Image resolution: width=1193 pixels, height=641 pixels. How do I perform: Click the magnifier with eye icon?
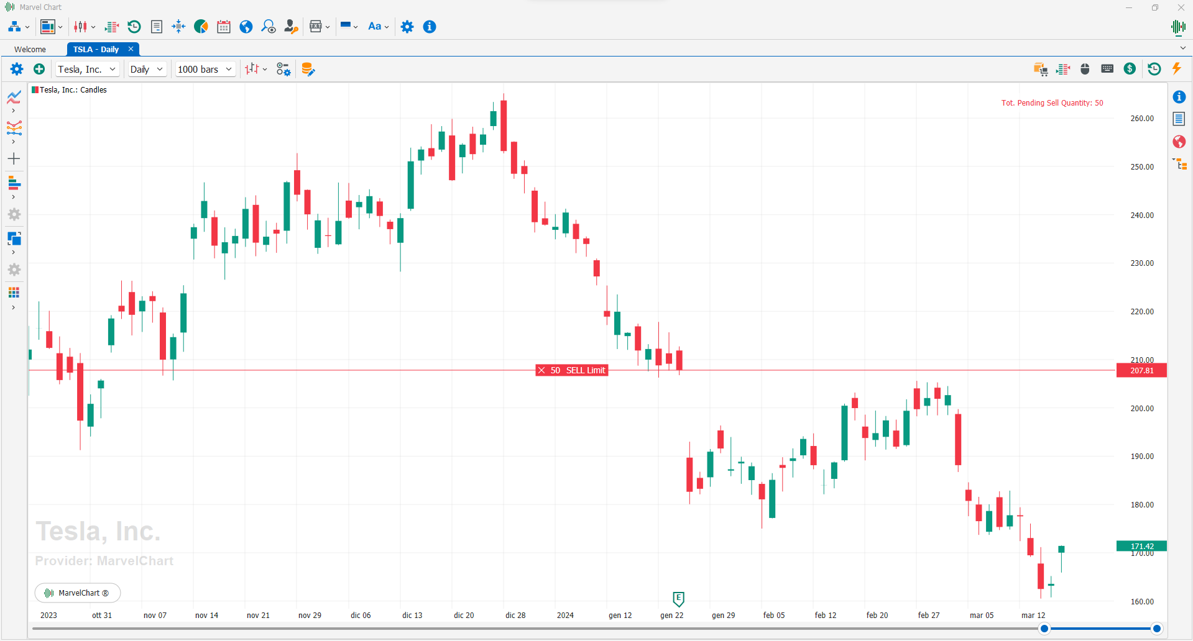[x=269, y=27]
